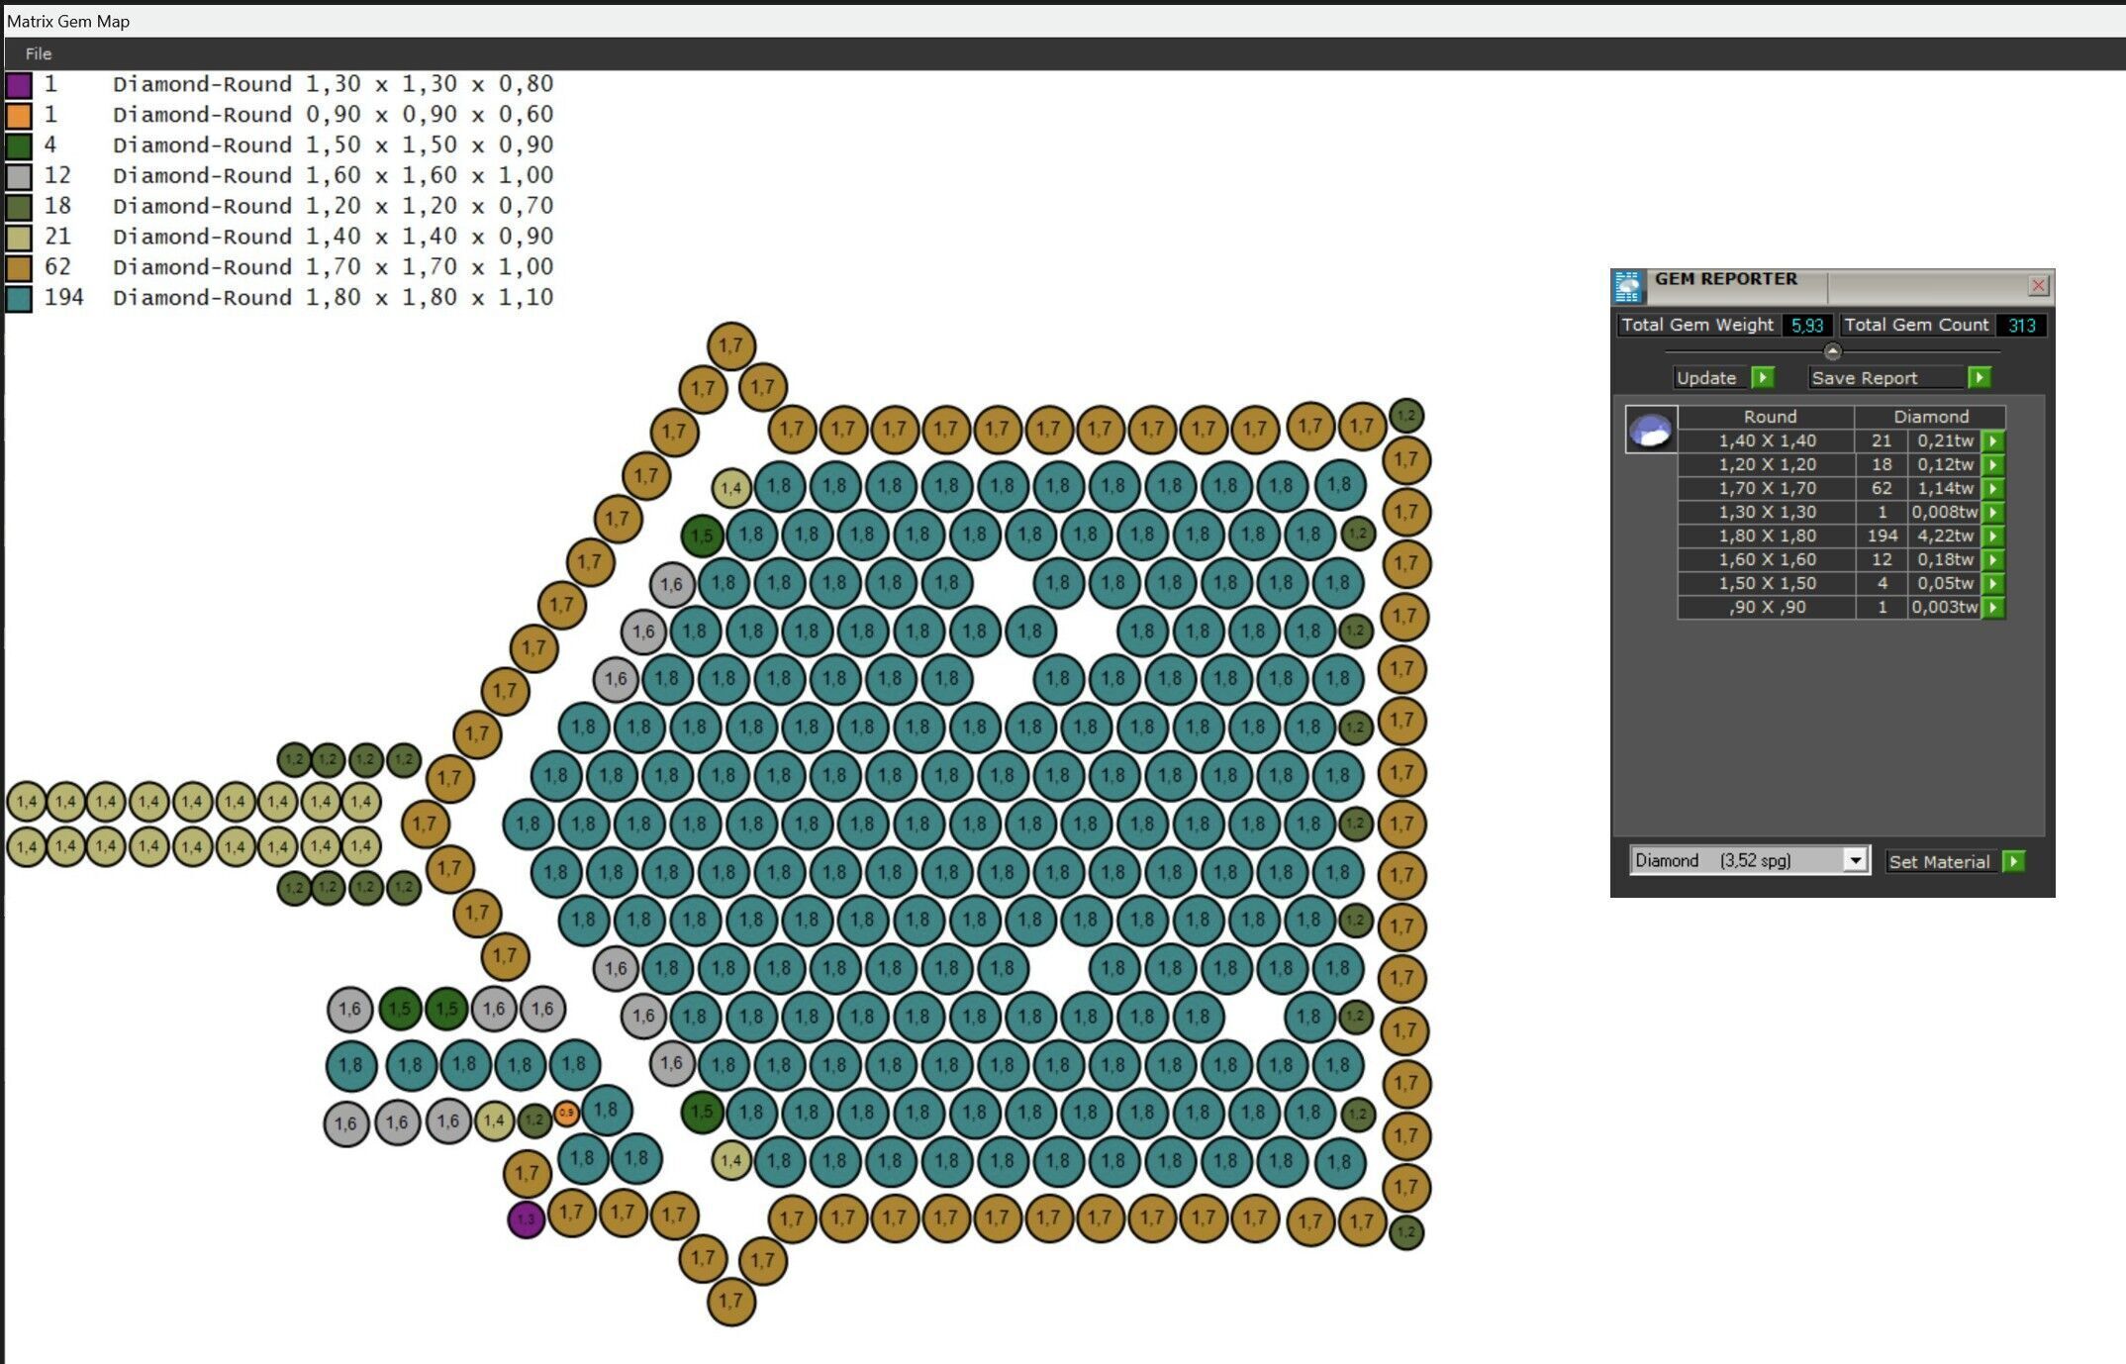Viewport: 2126px width, 1364px height.
Task: Select the purple 1,3 gem on map
Action: click(x=526, y=1219)
